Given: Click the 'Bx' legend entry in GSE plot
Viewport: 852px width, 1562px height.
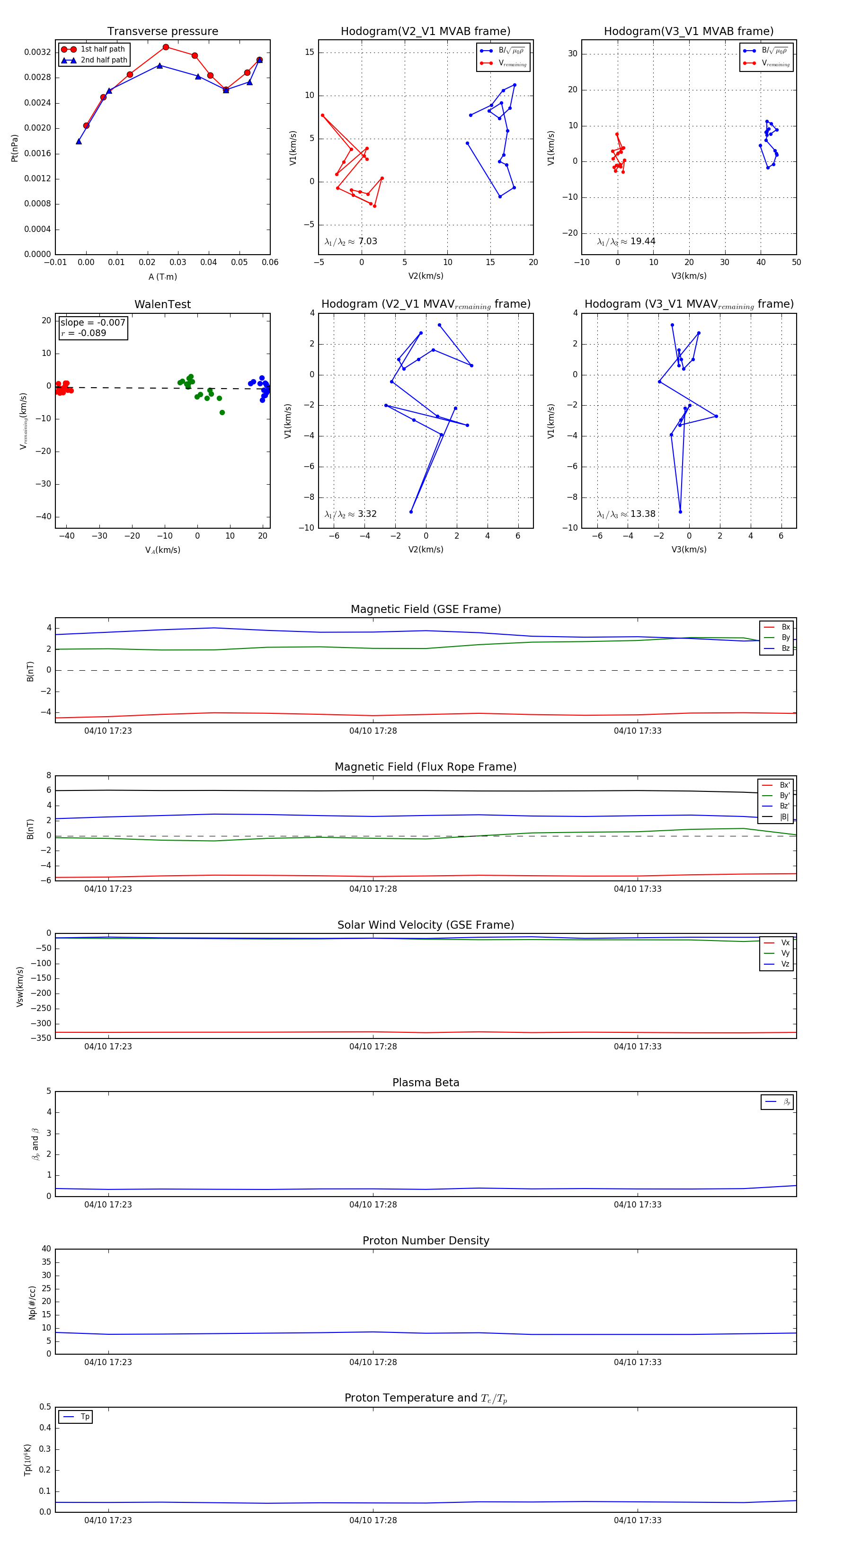Looking at the screenshot, I should point(777,627).
